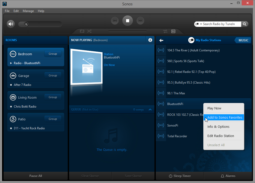Click station icon for 92.1 Rebel Radio
The image size is (255, 183).
[x=161, y=72]
